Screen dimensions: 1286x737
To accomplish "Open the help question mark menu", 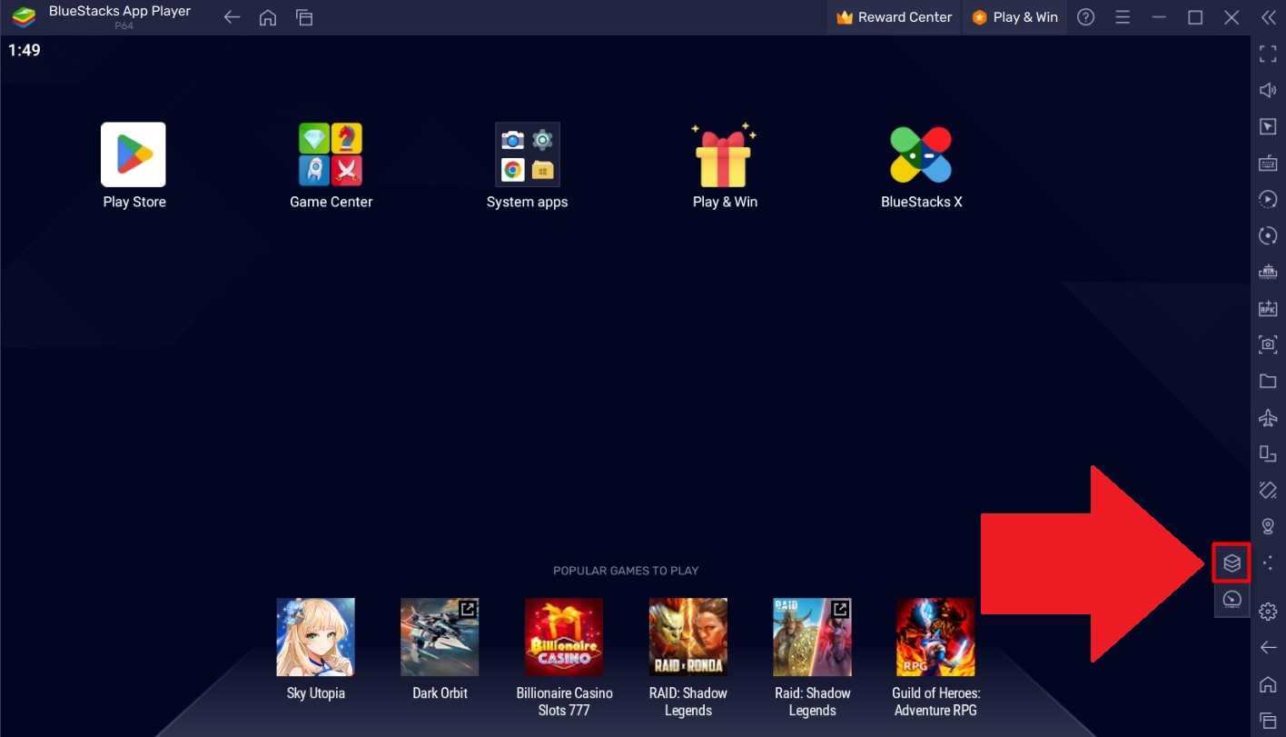I will pos(1085,17).
